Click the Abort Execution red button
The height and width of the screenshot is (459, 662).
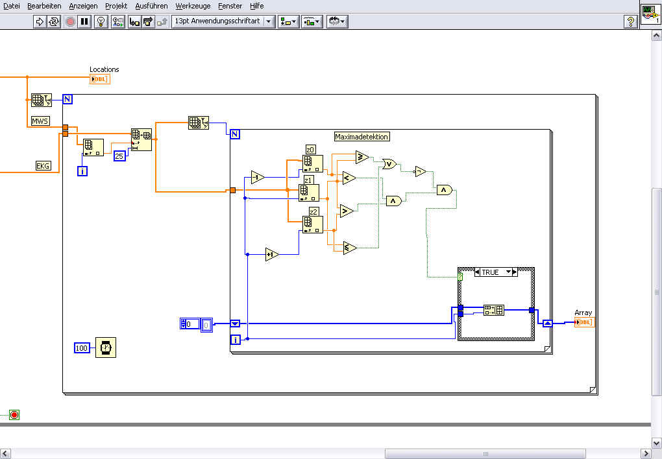click(x=70, y=21)
